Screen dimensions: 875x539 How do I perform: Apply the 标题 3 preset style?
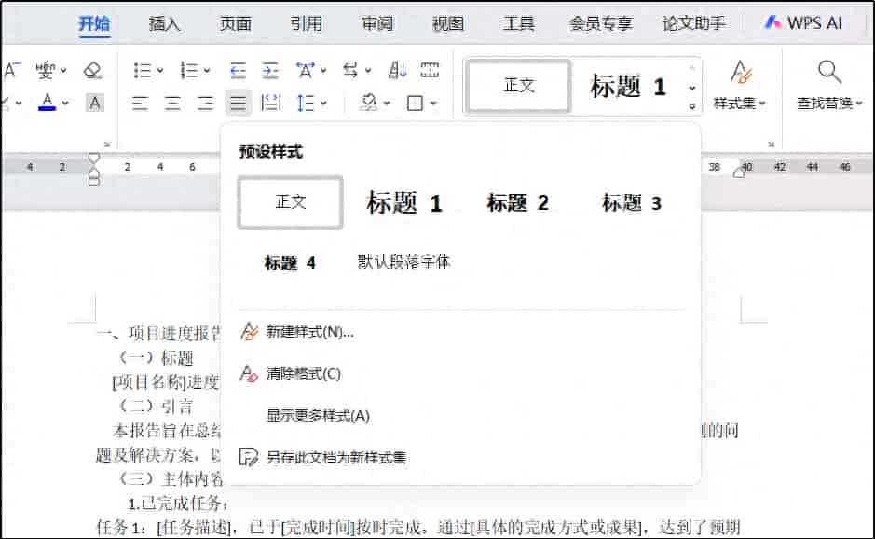click(631, 202)
